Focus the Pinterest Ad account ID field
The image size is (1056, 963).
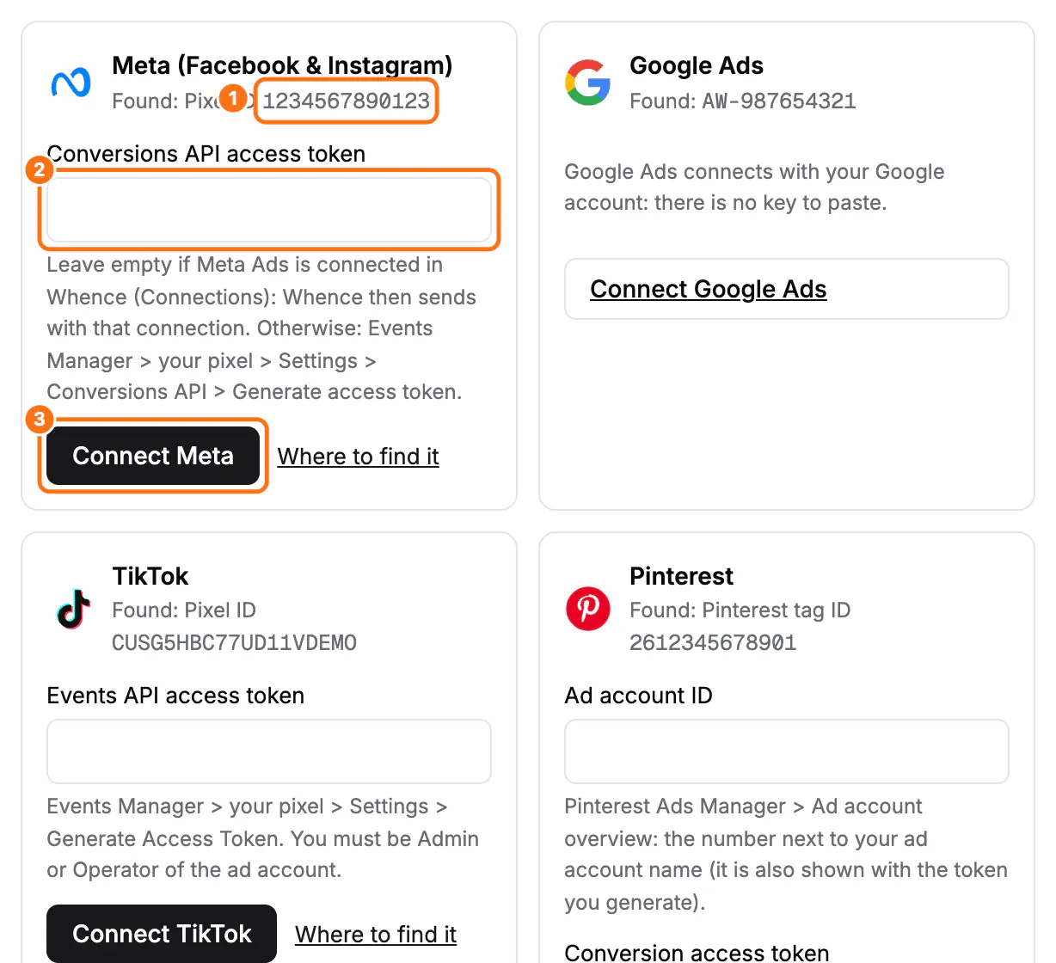point(787,751)
